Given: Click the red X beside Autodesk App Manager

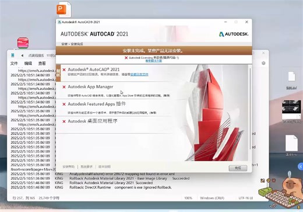Looking at the screenshot, I should 64,87.
